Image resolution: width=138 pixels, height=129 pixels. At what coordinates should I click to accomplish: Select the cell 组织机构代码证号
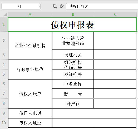click(73, 64)
